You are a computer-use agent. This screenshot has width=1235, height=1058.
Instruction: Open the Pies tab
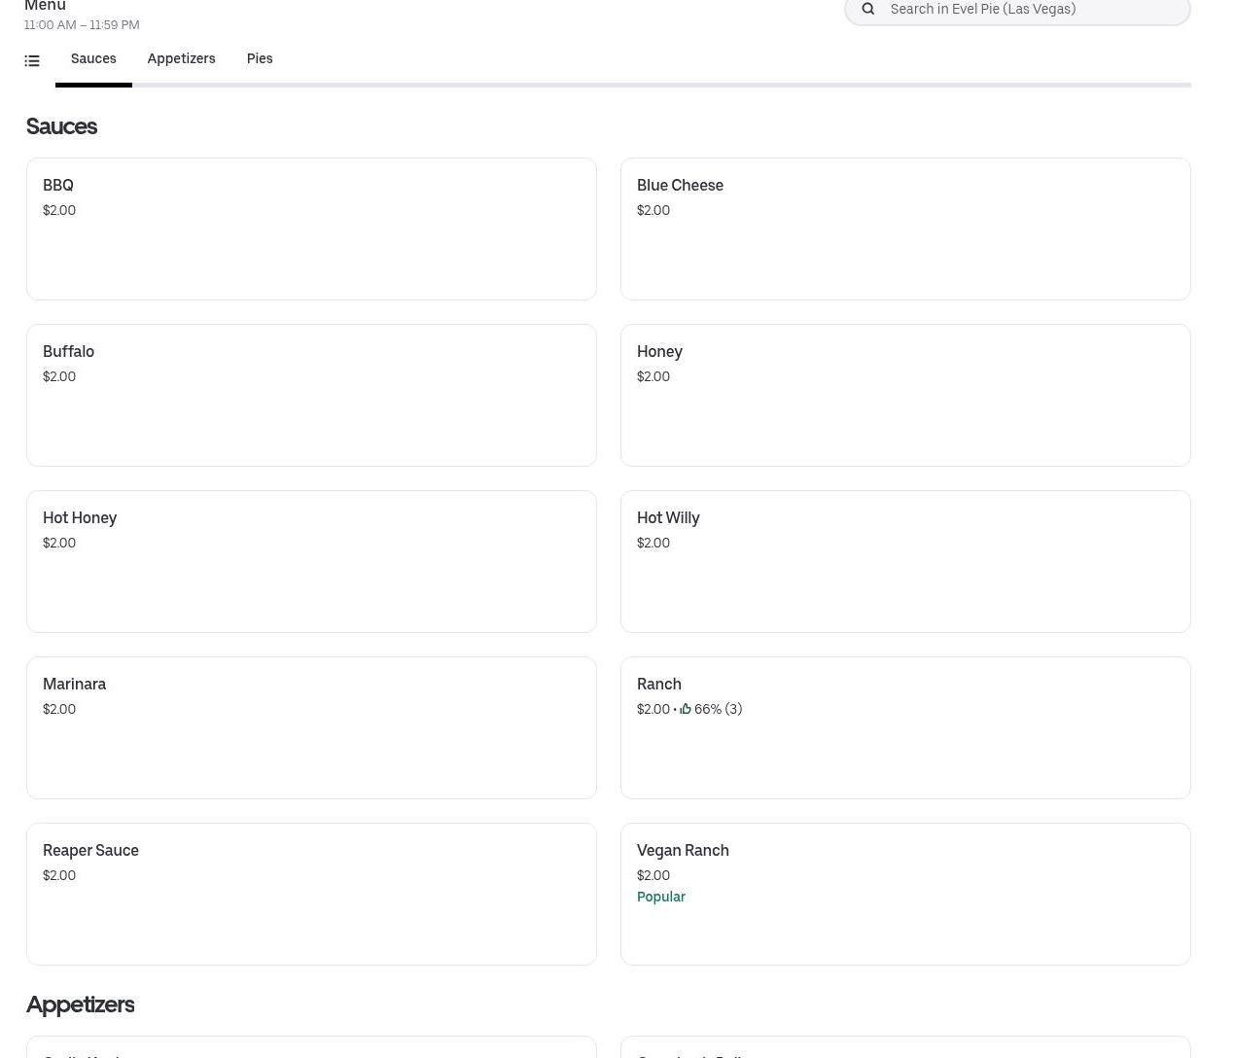(260, 59)
